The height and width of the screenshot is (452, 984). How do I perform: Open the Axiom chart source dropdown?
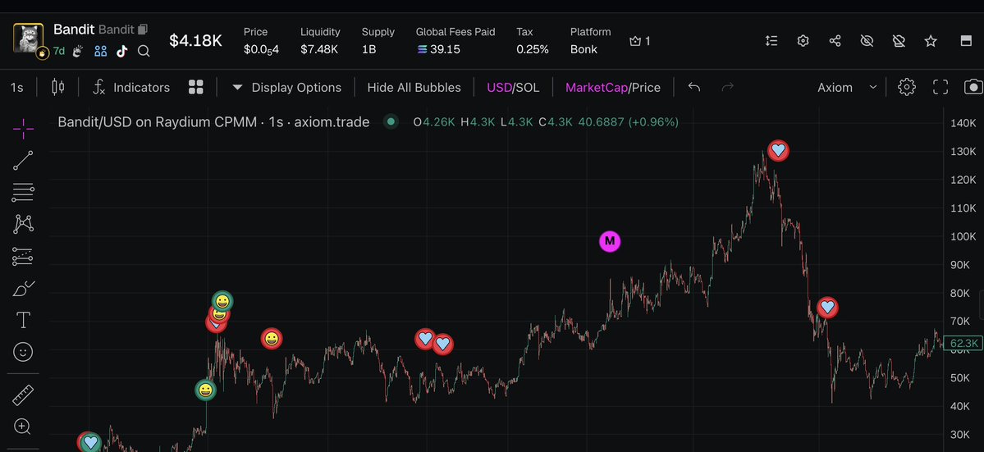[847, 87]
